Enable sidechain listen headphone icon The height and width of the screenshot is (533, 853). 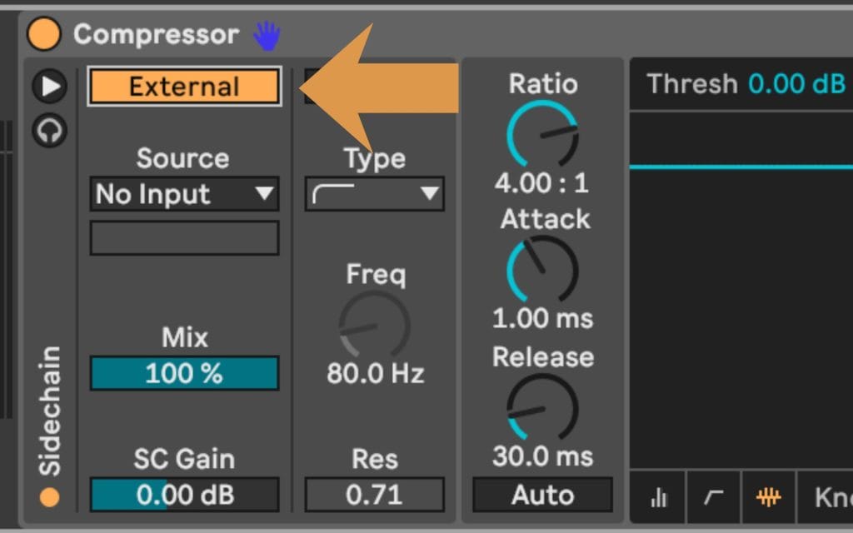pyautogui.click(x=51, y=131)
